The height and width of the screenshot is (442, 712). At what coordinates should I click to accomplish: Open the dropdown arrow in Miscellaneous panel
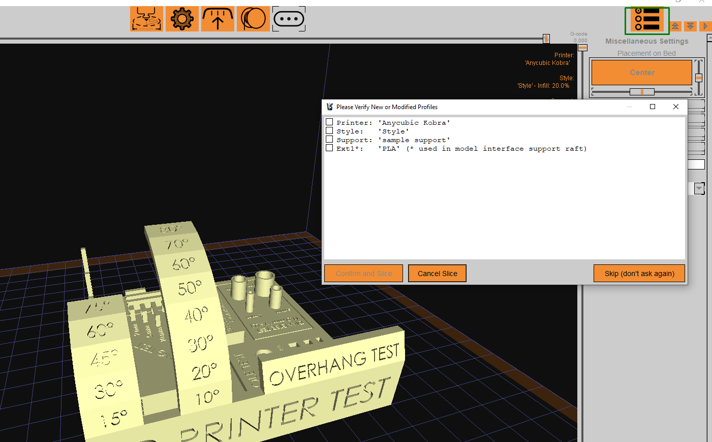pyautogui.click(x=699, y=188)
